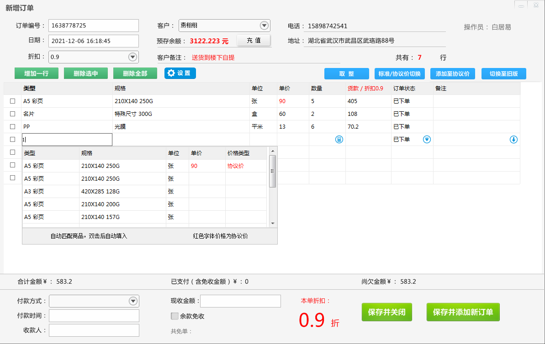Check the PP 光膜 row checkbox
Screen dimensions: 545x344
13,127
